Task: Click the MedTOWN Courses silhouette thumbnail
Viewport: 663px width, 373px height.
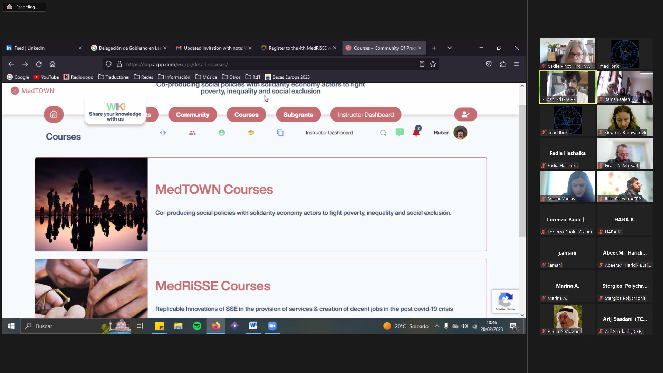Action: click(91, 204)
